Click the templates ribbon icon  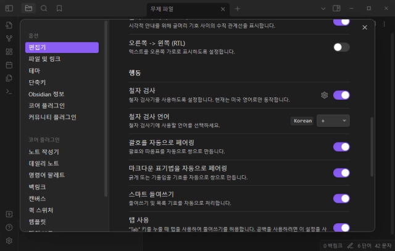click(x=9, y=78)
